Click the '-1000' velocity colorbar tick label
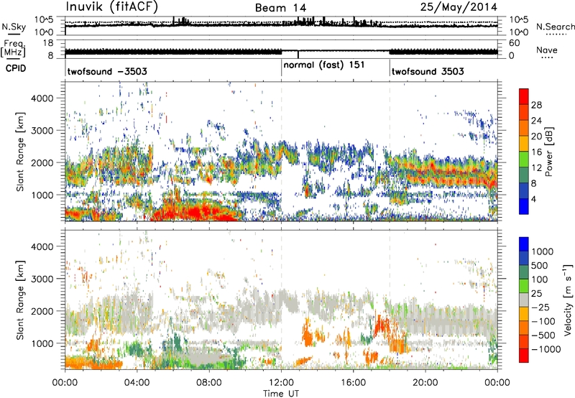Viewport: 575px width, 398px height. (546, 349)
